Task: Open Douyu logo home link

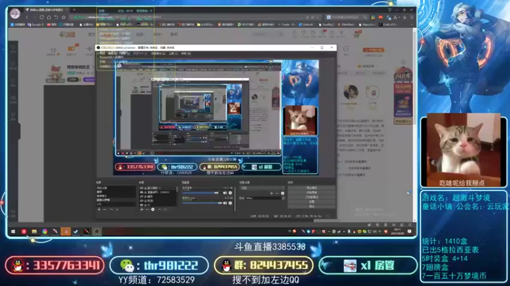Action: pos(67,34)
